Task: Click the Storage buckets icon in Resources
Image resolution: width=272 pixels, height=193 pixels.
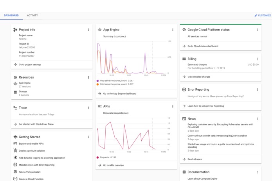Action: (15, 92)
